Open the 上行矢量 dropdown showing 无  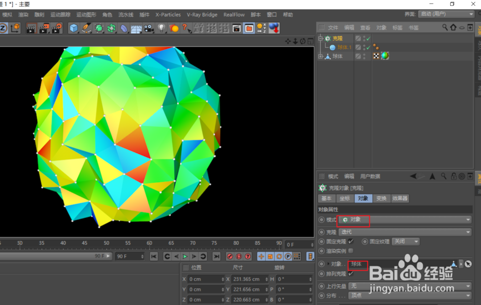coord(410,286)
